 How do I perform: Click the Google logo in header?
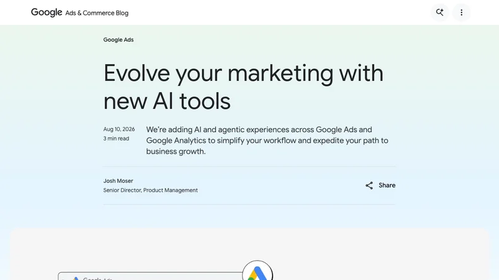coord(46,12)
